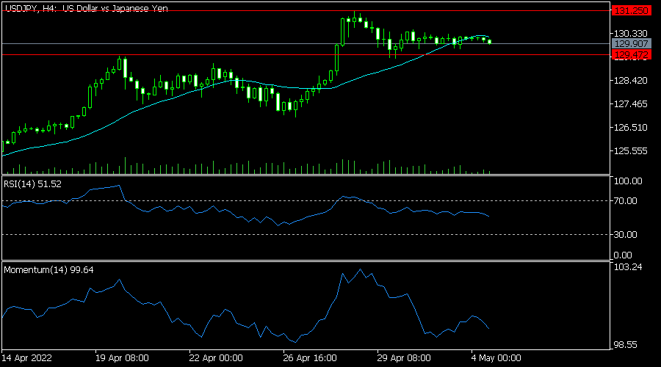Click the RSI 30.00 level axis label

pos(626,235)
